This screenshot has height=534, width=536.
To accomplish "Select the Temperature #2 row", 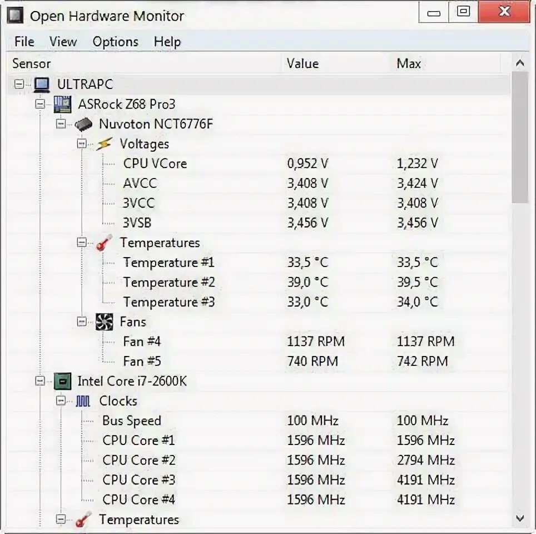I will tap(259, 282).
